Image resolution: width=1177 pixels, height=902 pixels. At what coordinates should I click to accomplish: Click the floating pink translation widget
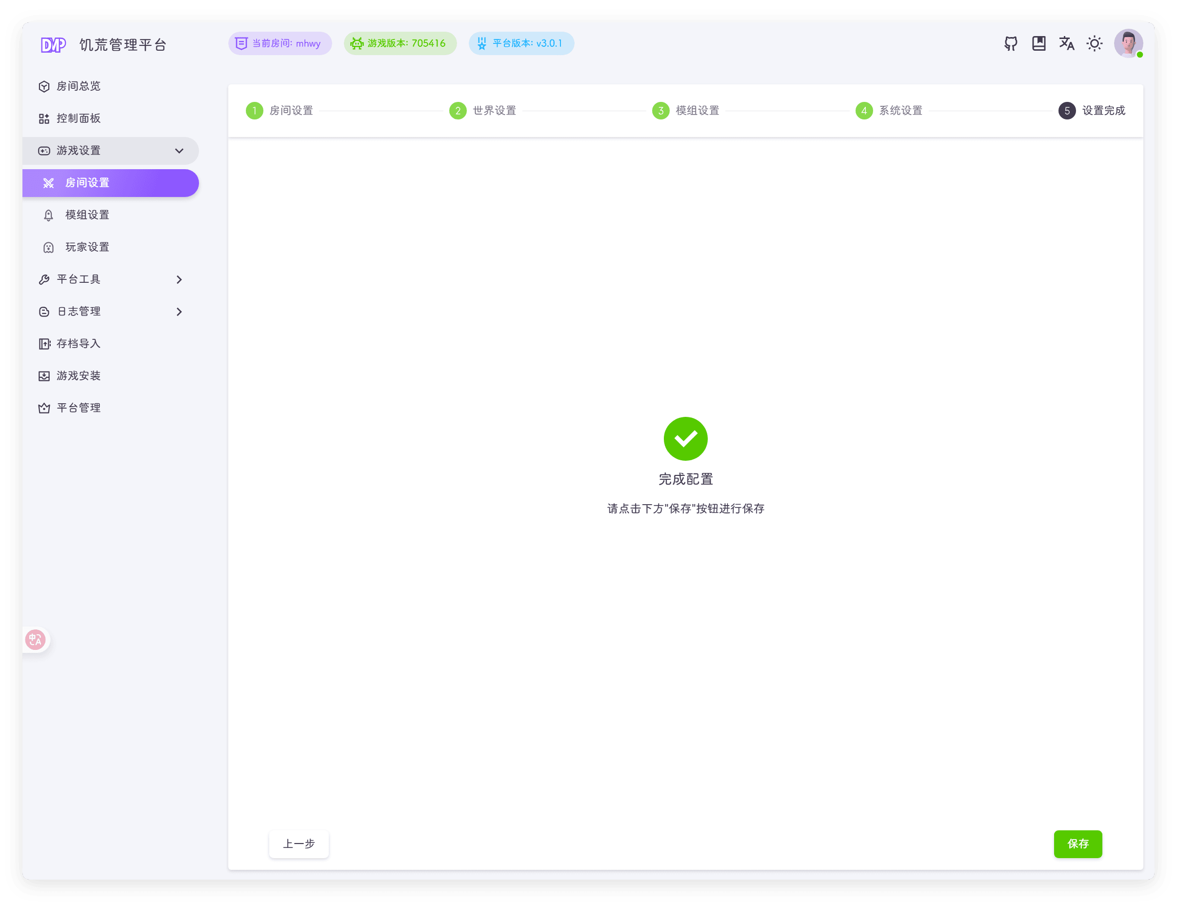pyautogui.click(x=36, y=640)
